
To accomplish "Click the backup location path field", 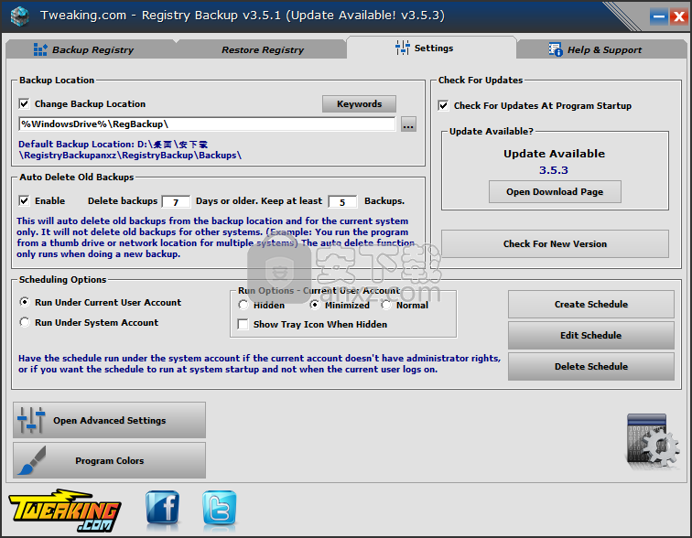I will point(207,124).
